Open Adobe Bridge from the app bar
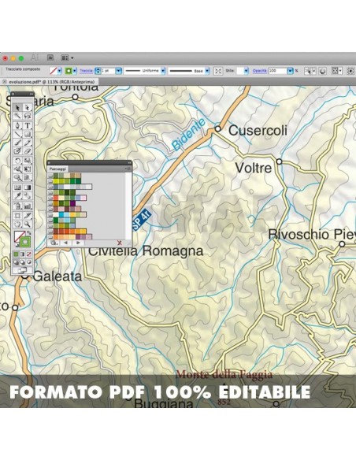The height and width of the screenshot is (460, 356). point(50,57)
